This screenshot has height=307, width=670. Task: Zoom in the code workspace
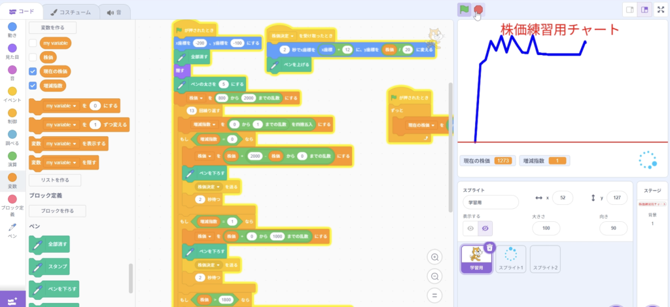[434, 257]
